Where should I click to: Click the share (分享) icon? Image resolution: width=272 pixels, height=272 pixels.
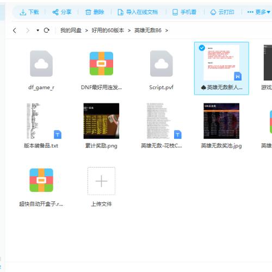point(55,12)
